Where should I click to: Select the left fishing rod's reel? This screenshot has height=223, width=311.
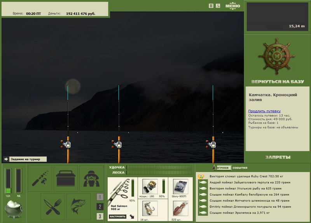pyautogui.click(x=66, y=144)
